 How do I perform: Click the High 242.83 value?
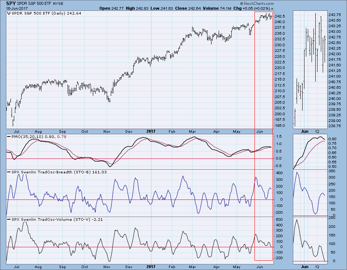pos(137,9)
